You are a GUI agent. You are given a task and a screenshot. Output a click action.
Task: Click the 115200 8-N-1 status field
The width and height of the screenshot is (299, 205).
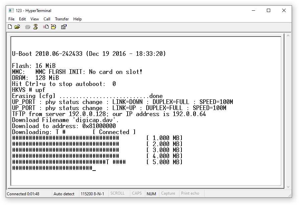[x=92, y=194]
